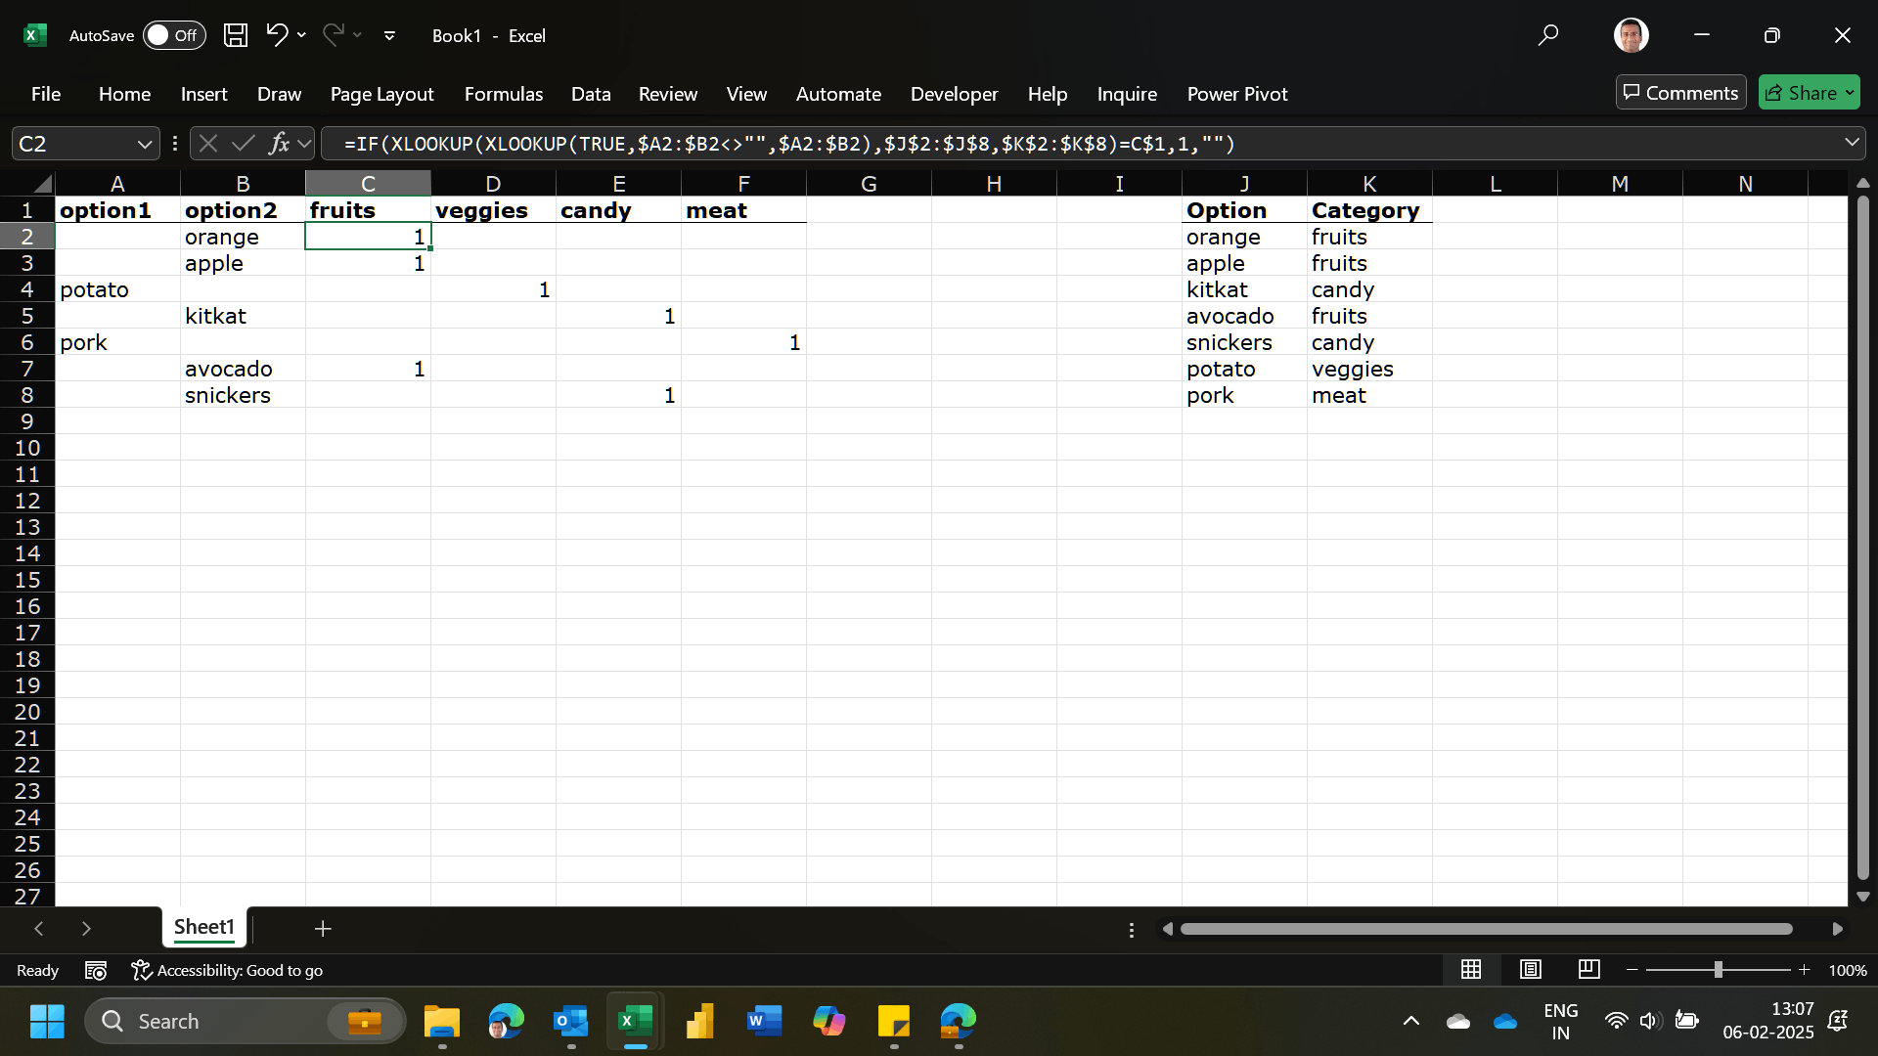
Task: Click the Windows taskbar Search box
Action: pos(245,1022)
